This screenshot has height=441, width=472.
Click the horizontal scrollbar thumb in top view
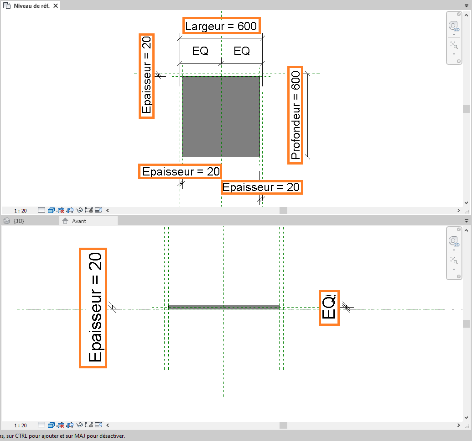(x=283, y=211)
